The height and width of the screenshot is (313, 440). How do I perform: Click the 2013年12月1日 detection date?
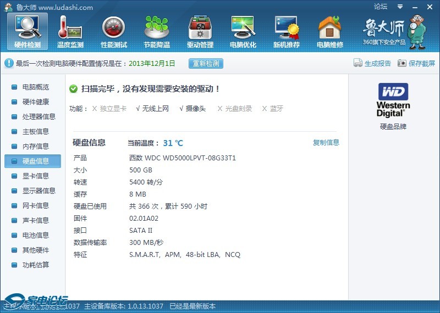pos(152,63)
